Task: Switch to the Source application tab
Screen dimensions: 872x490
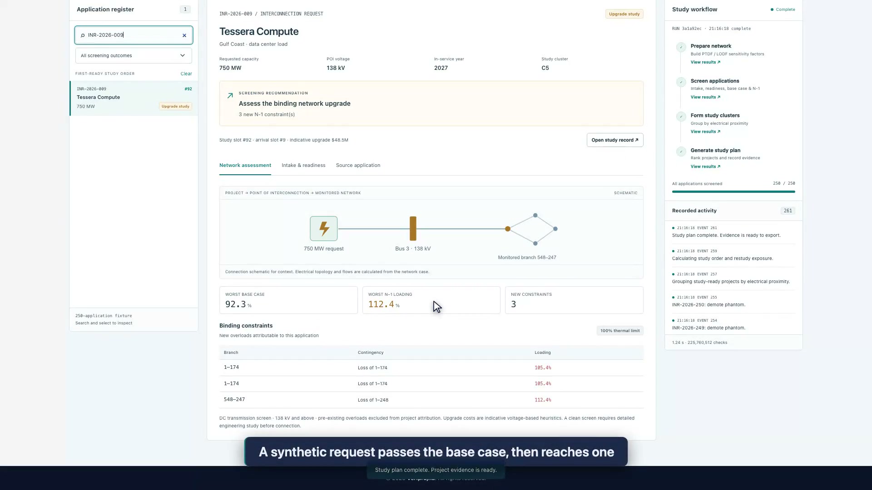Action: click(358, 166)
